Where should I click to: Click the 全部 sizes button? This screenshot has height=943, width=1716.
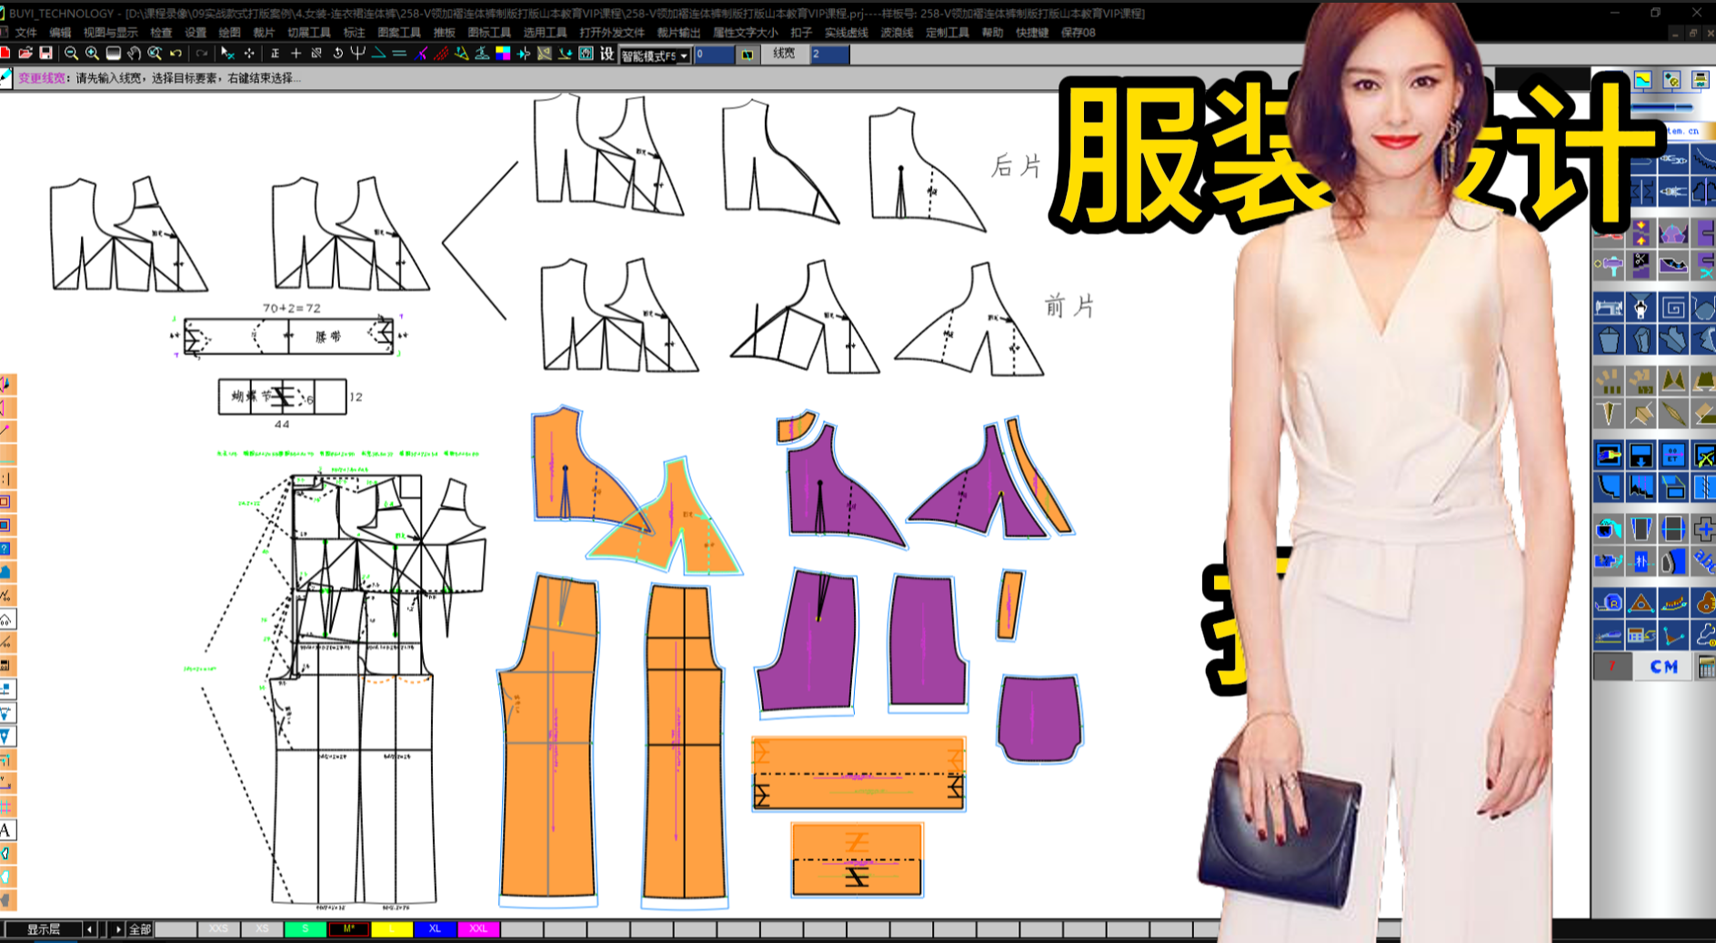coord(140,929)
